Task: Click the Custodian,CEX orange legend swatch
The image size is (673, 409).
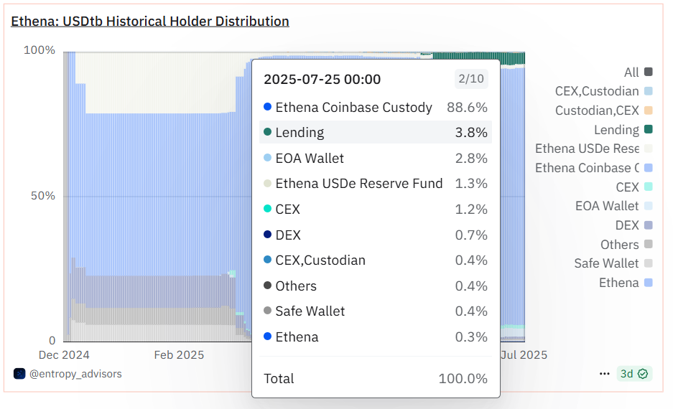Action: (x=648, y=111)
